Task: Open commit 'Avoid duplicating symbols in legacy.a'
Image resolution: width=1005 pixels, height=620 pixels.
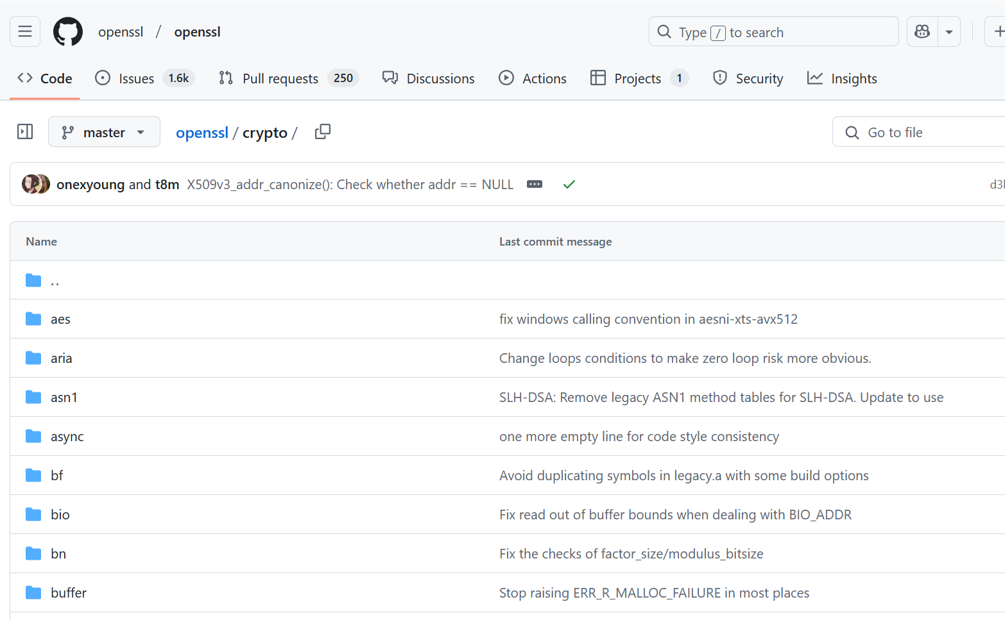Action: 684,476
